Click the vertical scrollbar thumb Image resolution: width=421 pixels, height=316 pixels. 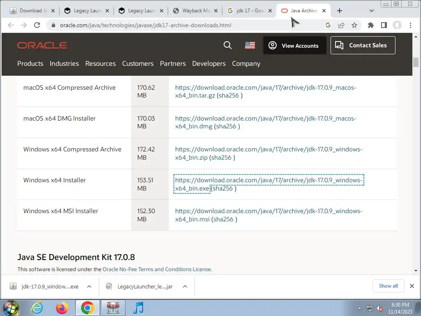(416, 63)
